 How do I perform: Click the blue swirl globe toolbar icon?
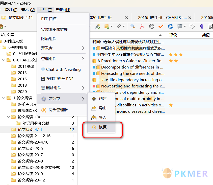pos(171,26)
